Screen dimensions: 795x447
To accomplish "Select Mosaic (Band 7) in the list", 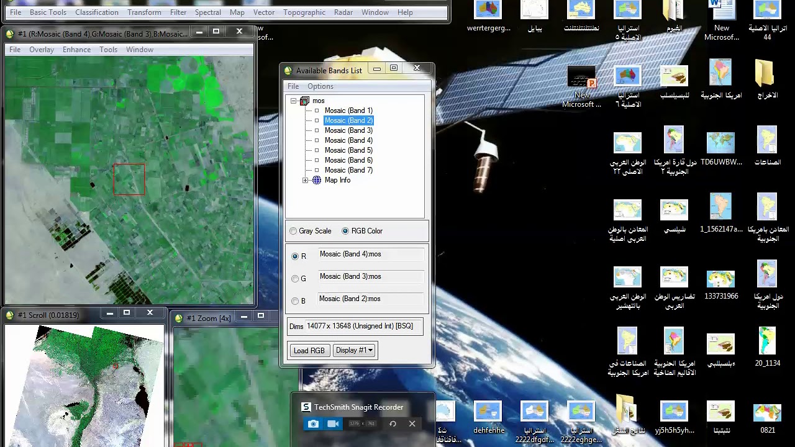I will coord(348,170).
